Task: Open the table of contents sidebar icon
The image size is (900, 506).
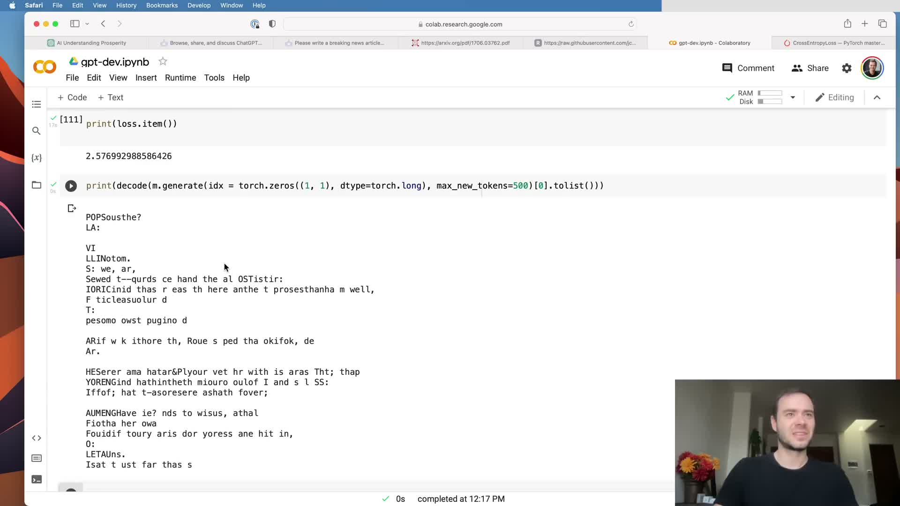Action: [37, 104]
